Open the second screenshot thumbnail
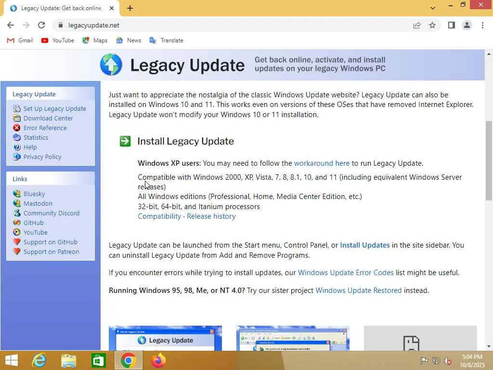This screenshot has height=370, width=493. (293, 338)
